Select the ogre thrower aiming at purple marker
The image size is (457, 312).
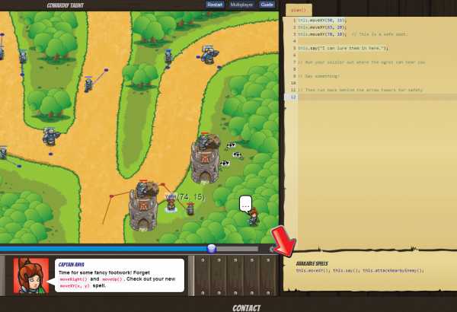tap(88, 84)
